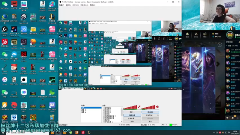
Task: Collapse friends group in League client
Action: point(227,46)
